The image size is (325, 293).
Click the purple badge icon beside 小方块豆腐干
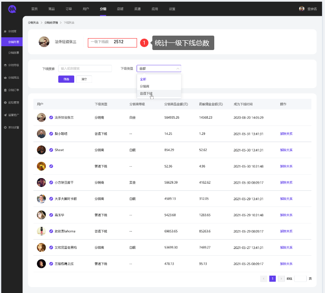click(x=51, y=182)
